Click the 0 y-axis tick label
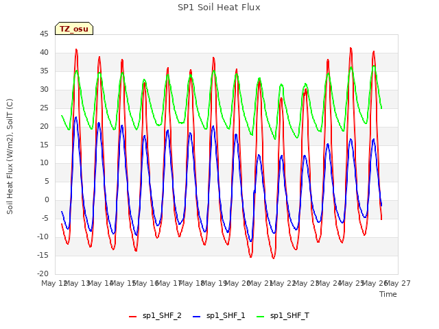This screenshot has height=329, width=439. point(47,200)
